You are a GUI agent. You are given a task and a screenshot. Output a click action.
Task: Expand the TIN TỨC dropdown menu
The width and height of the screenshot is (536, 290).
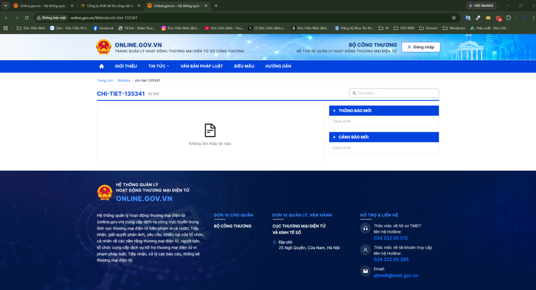coord(158,66)
